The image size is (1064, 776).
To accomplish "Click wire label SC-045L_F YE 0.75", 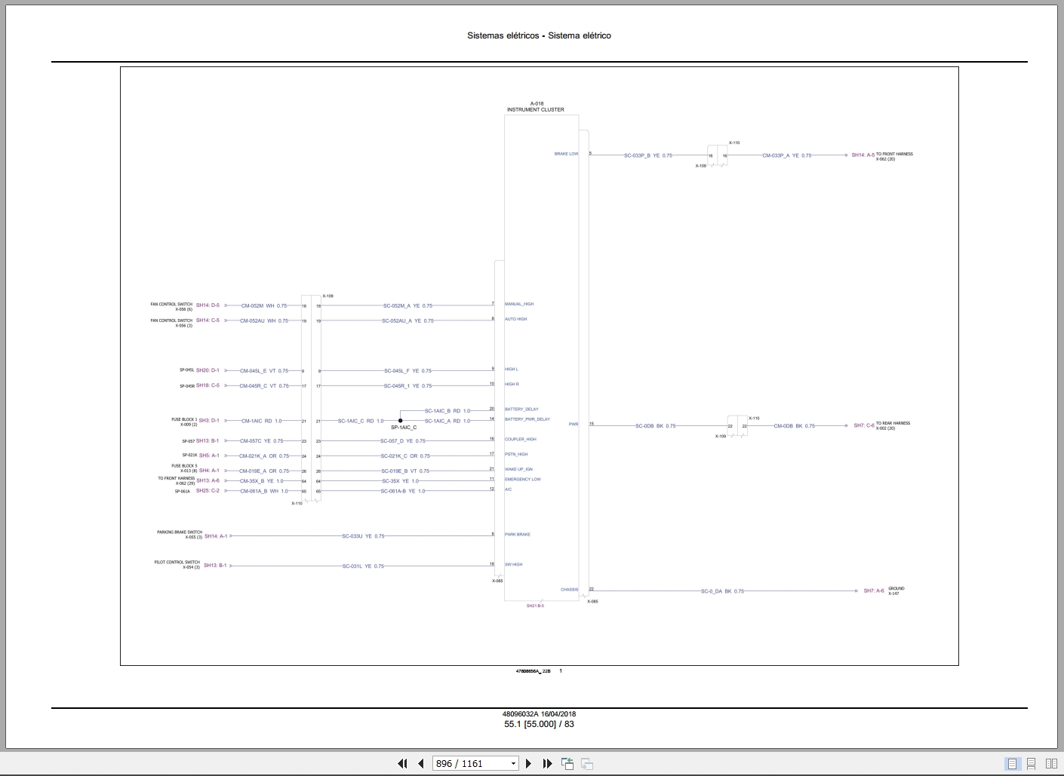I will tap(407, 370).
